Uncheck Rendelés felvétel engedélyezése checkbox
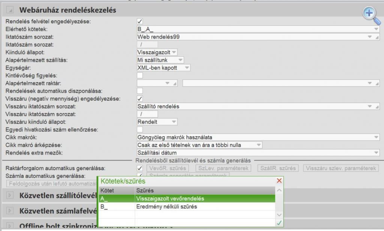Image resolution: width=384 pixels, height=231 pixels. pos(140,21)
